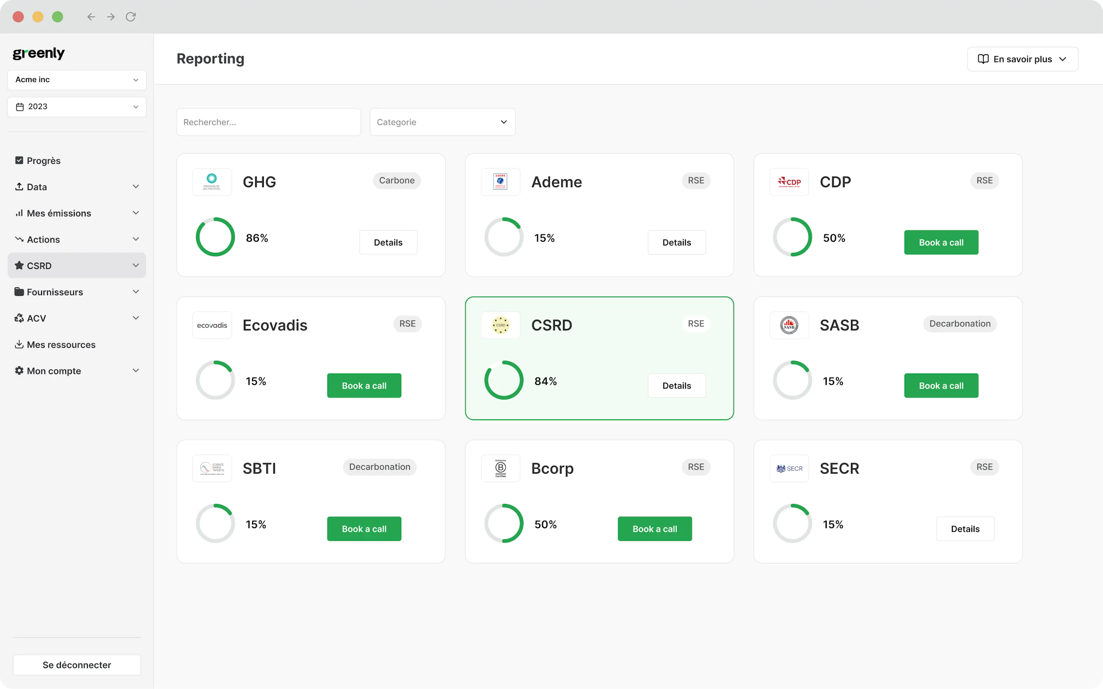Click the GHG Protocol logo thumbnail

coord(212,181)
